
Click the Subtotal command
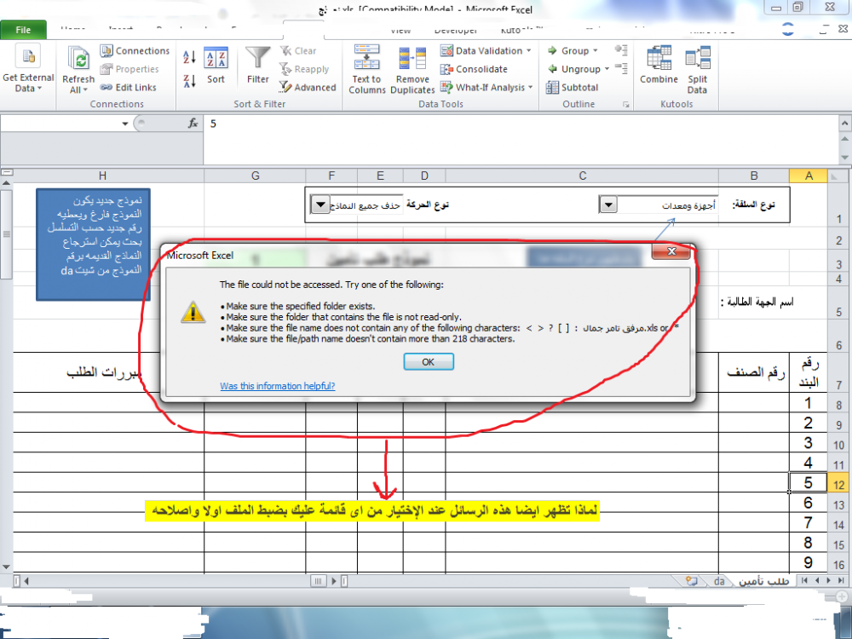click(x=573, y=88)
